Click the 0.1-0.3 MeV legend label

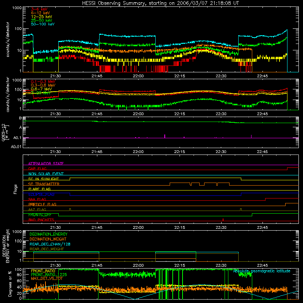click(43, 81)
